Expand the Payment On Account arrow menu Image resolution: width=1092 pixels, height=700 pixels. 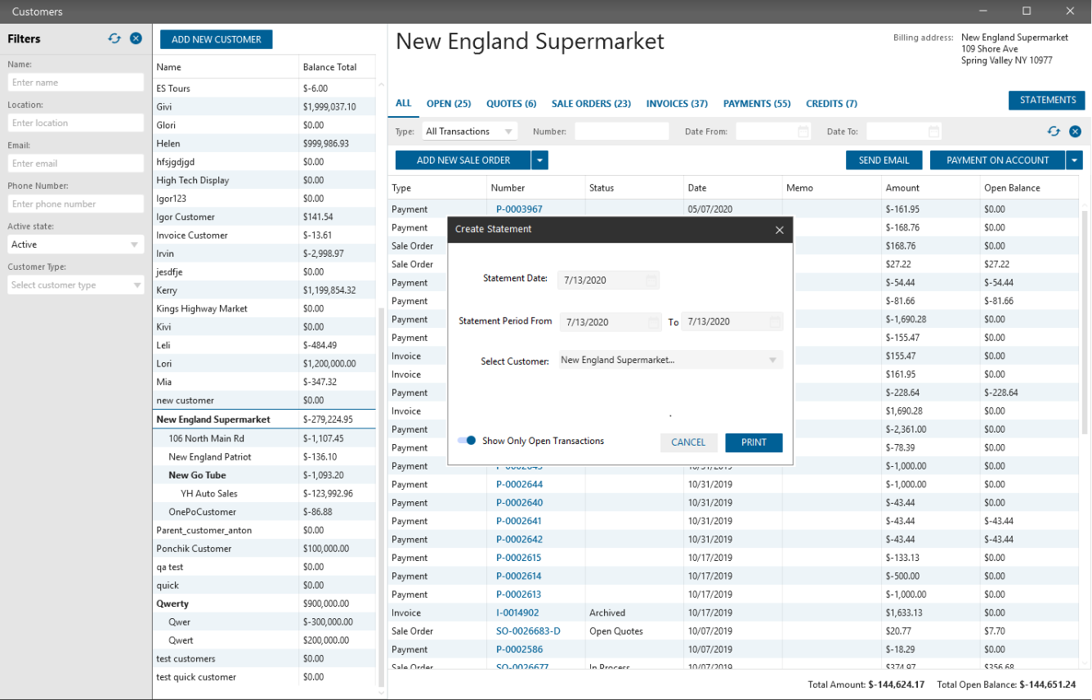click(x=1074, y=160)
